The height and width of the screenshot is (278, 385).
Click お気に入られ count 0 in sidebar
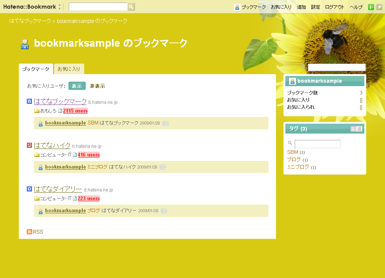coord(361,107)
